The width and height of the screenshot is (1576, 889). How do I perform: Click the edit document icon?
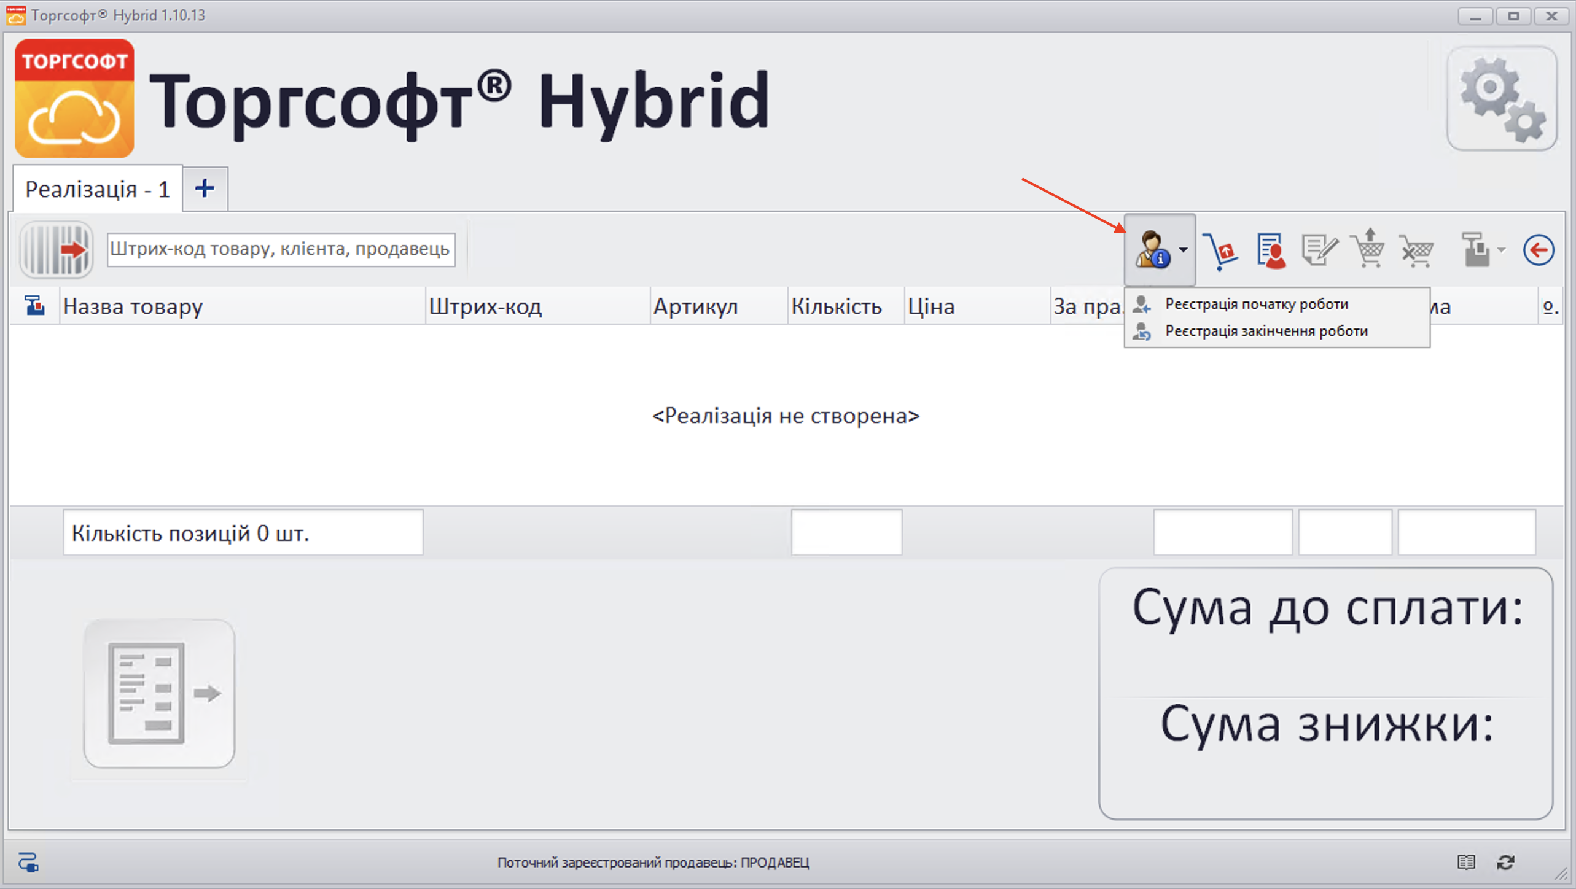click(x=1319, y=250)
